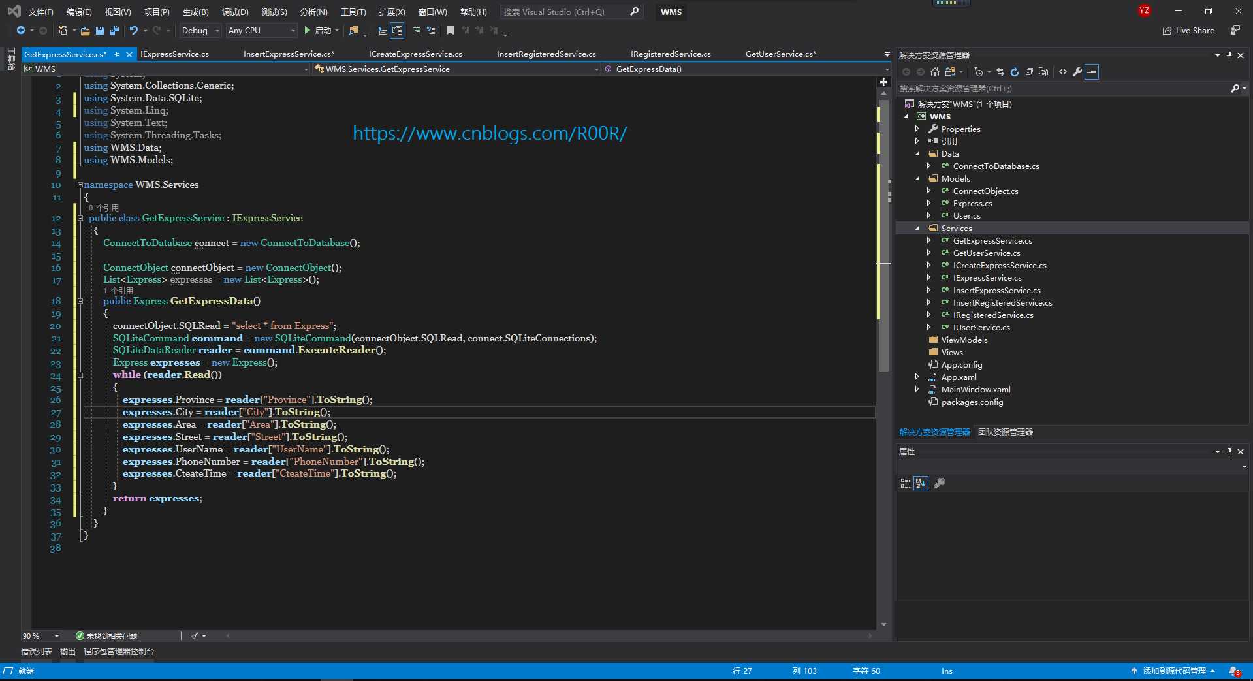Screen dimensions: 1253x681
Task: Open the feedback icon near Live Share
Action: point(1235,31)
